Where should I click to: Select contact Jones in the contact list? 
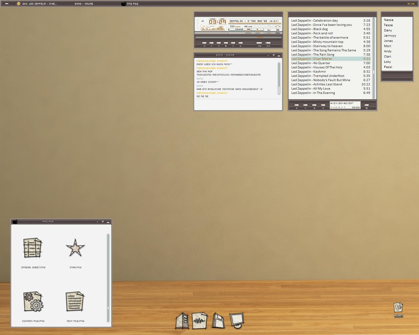(388, 41)
